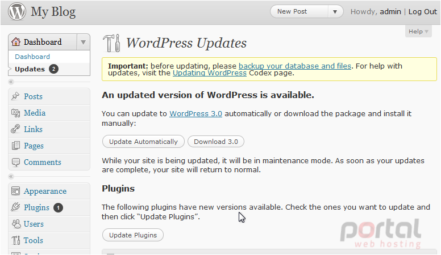Click the Appearance icon
Viewport: 441px width, 255px height.
click(x=15, y=191)
